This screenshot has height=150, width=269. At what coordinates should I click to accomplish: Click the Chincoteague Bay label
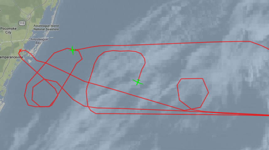coord(38,41)
